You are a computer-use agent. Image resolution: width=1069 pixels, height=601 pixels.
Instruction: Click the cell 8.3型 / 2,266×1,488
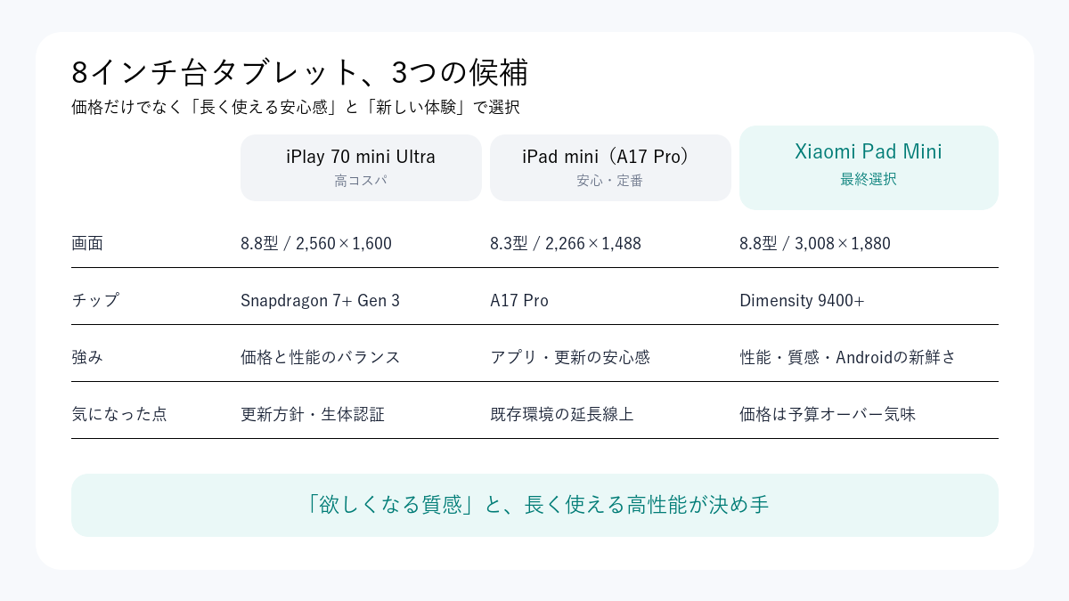coord(566,243)
